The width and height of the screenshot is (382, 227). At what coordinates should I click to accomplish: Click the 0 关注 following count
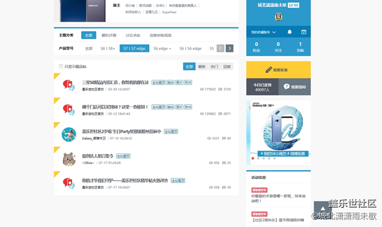tap(278, 47)
